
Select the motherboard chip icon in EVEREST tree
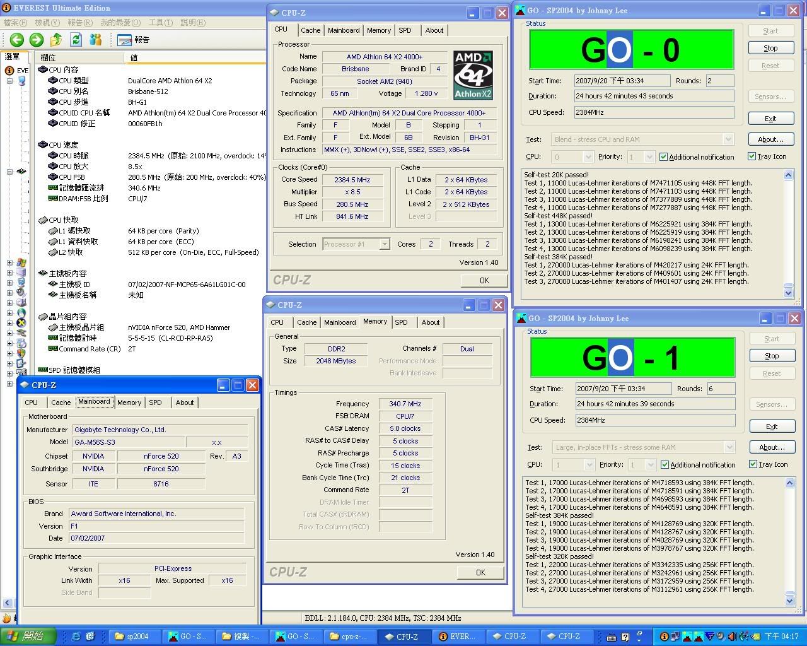click(x=21, y=172)
